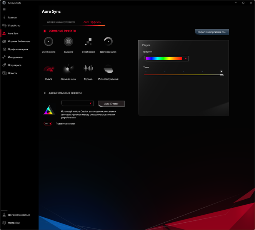This screenshot has height=230, width=255.
Task: Click the Aura Creator prism logo
Action: coord(49,110)
